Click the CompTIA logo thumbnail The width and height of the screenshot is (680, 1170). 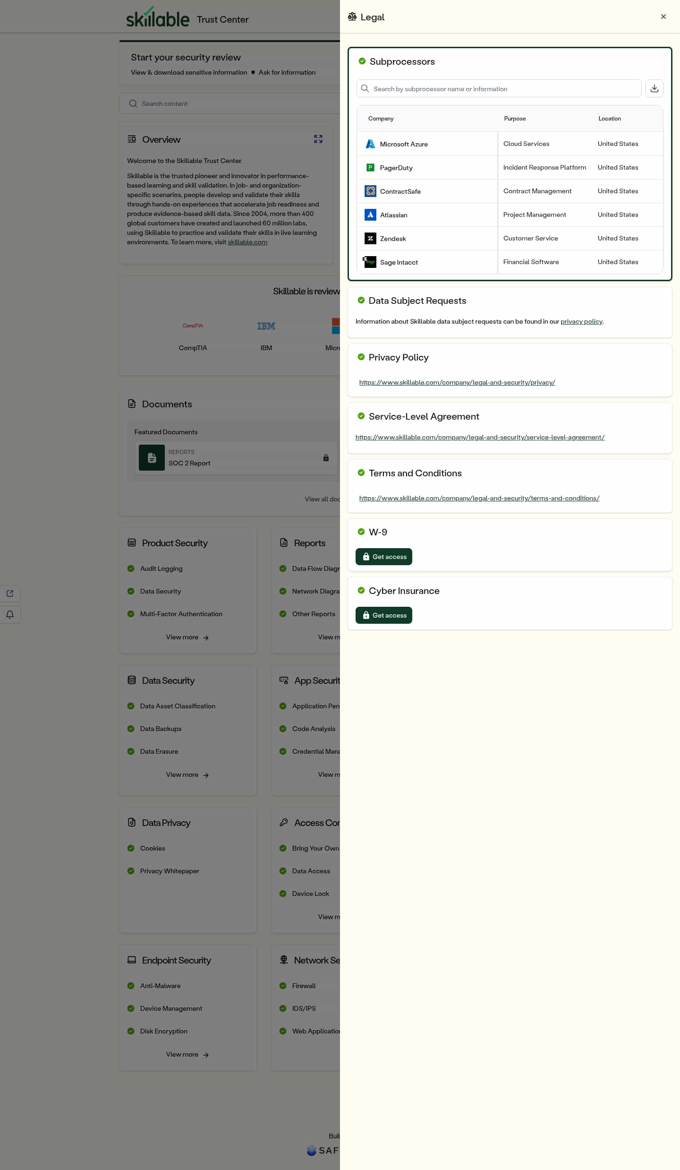point(193,326)
